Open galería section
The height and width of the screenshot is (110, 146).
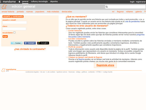click(x=138, y=12)
